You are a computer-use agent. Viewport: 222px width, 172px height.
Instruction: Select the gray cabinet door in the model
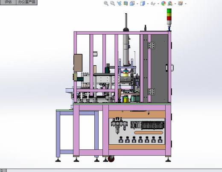coord(159,68)
